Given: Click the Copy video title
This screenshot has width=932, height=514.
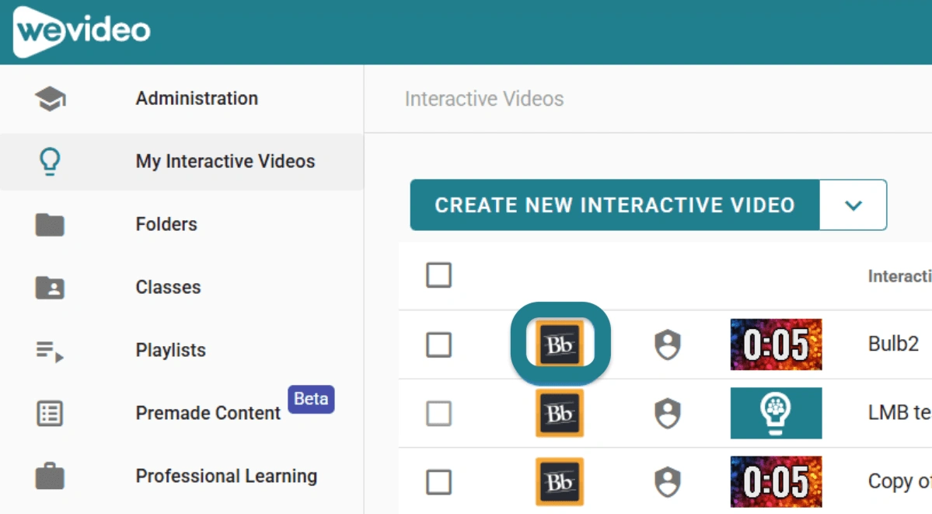Looking at the screenshot, I should pyautogui.click(x=899, y=481).
